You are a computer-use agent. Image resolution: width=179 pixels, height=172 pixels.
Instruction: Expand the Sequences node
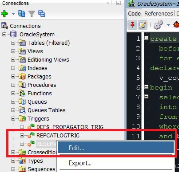(13, 169)
